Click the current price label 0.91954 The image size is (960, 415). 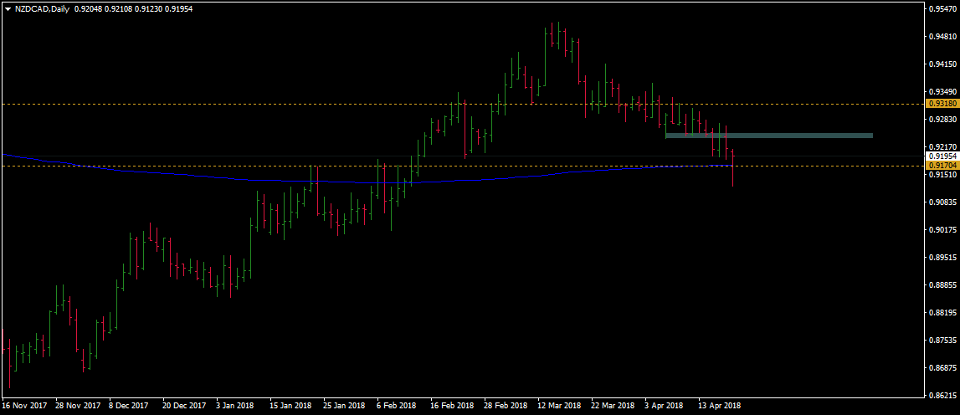point(942,156)
